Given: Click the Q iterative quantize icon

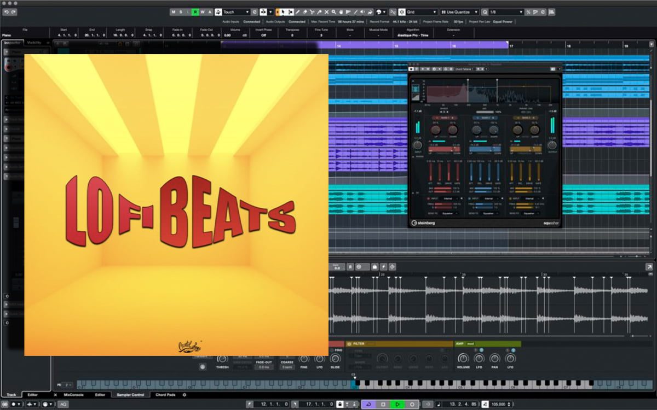Looking at the screenshot, I should tap(486, 12).
